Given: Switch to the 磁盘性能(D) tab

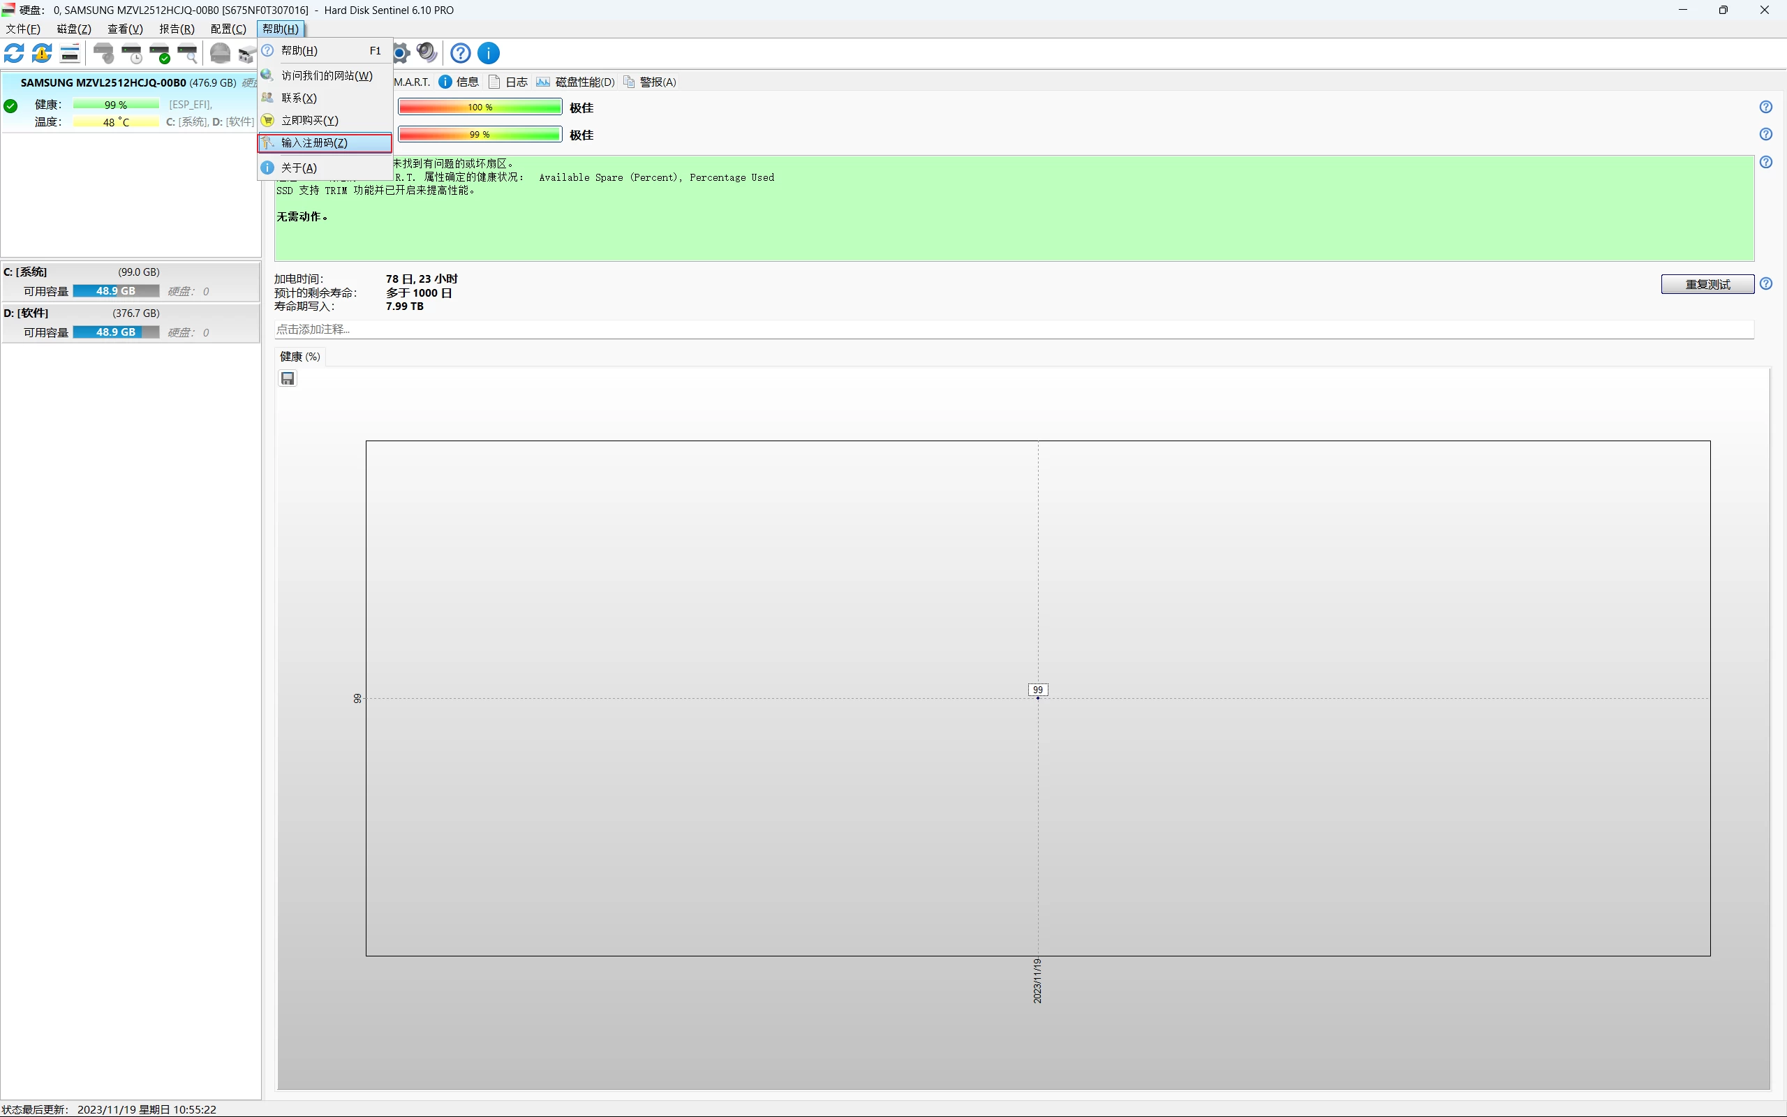Looking at the screenshot, I should point(584,82).
